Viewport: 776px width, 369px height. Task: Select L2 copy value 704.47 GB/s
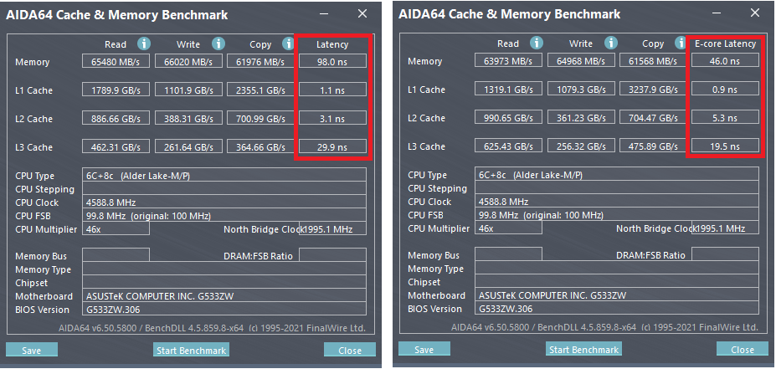point(653,117)
